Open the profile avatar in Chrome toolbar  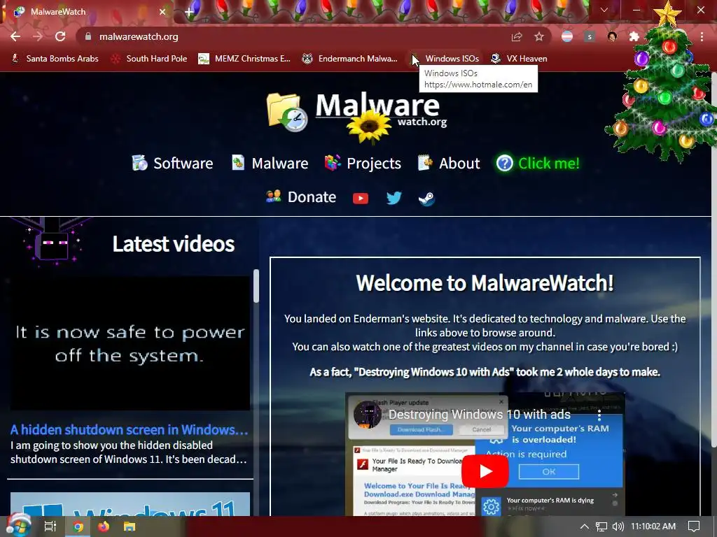click(612, 36)
